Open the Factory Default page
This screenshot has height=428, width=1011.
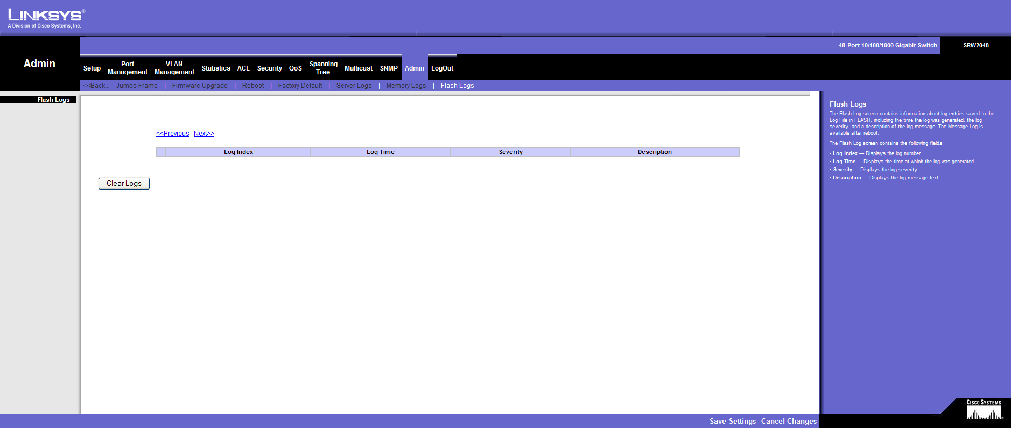coord(300,86)
